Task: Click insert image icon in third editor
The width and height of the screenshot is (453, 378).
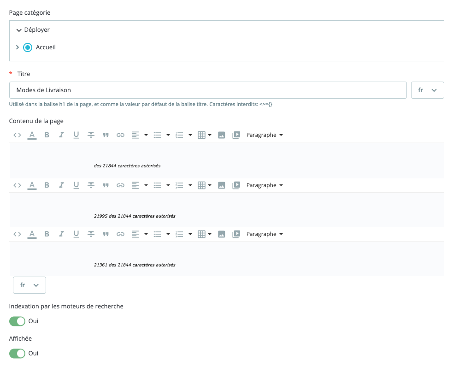Action: [222, 234]
